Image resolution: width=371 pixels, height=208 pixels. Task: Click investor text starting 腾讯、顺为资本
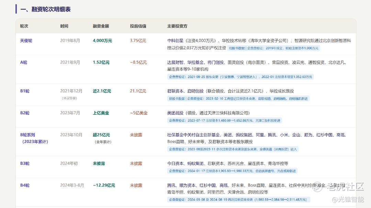(256, 189)
